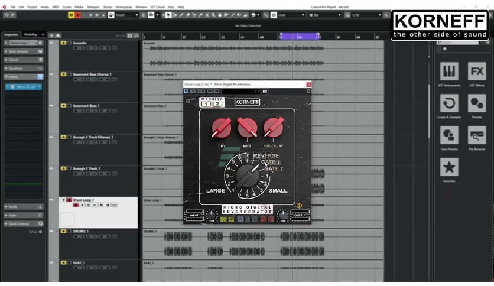Open Presets tile in media rack
This screenshot has width=494, height=286.
pyautogui.click(x=477, y=103)
